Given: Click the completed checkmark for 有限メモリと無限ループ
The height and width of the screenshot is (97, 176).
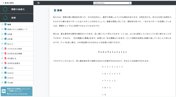Looking at the screenshot, I should coord(2,29).
